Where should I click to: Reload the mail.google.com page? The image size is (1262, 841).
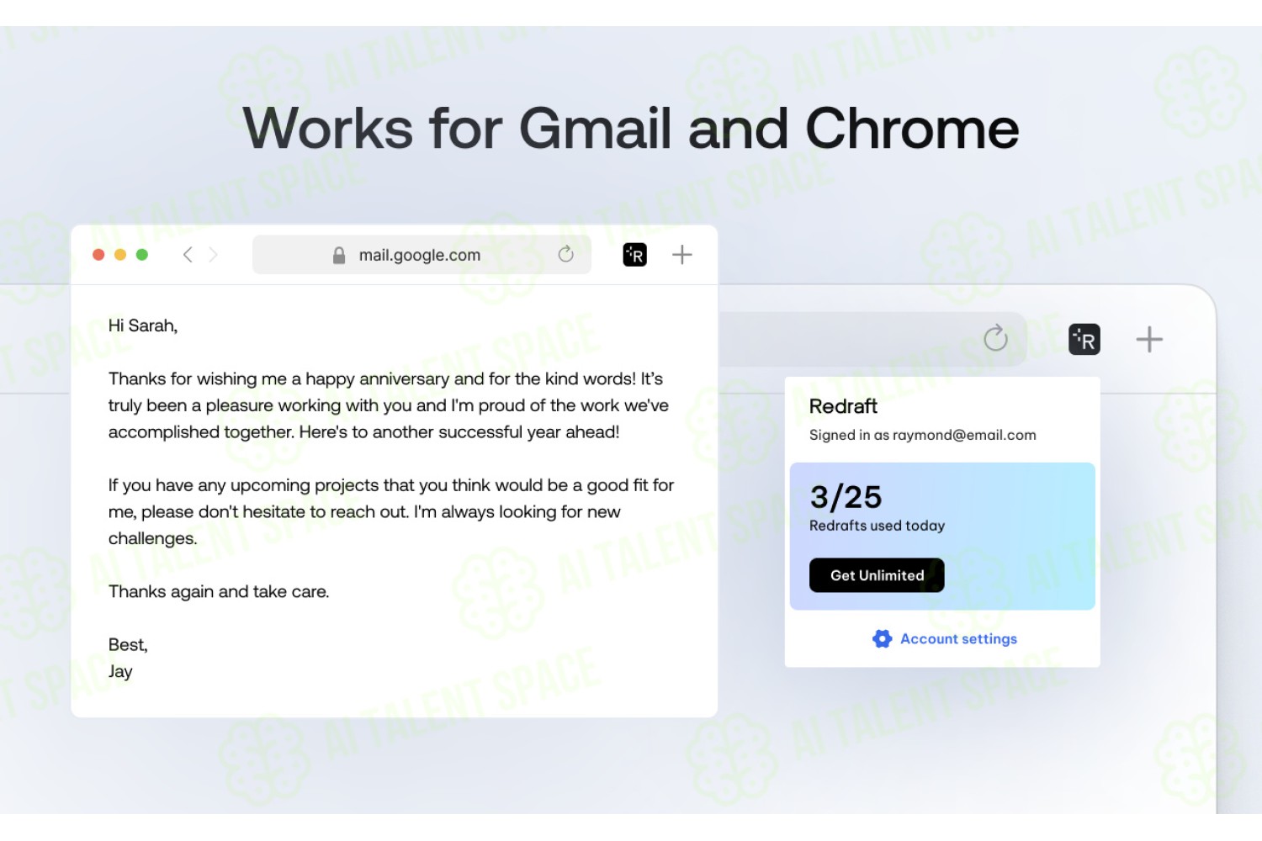click(x=565, y=254)
